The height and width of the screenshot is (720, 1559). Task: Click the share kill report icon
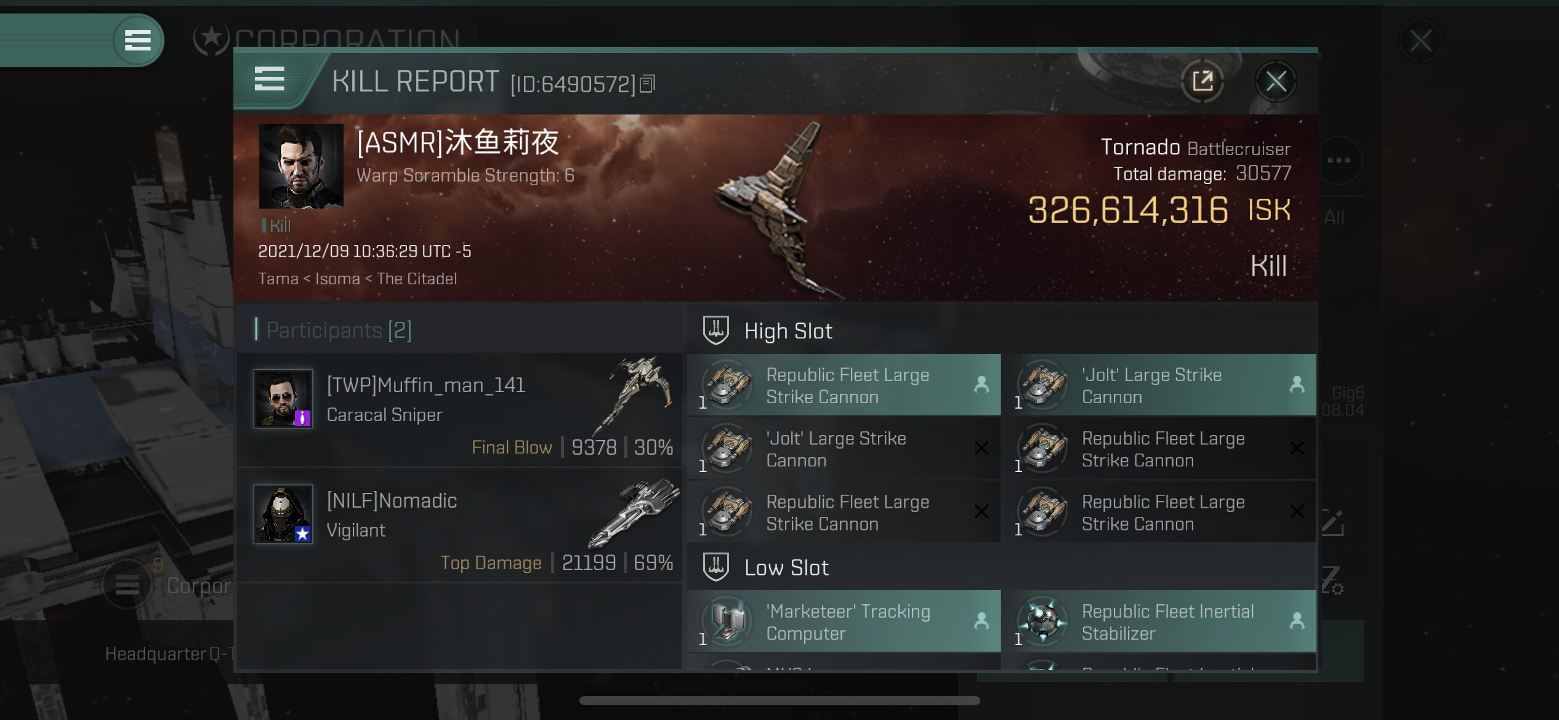[1202, 81]
